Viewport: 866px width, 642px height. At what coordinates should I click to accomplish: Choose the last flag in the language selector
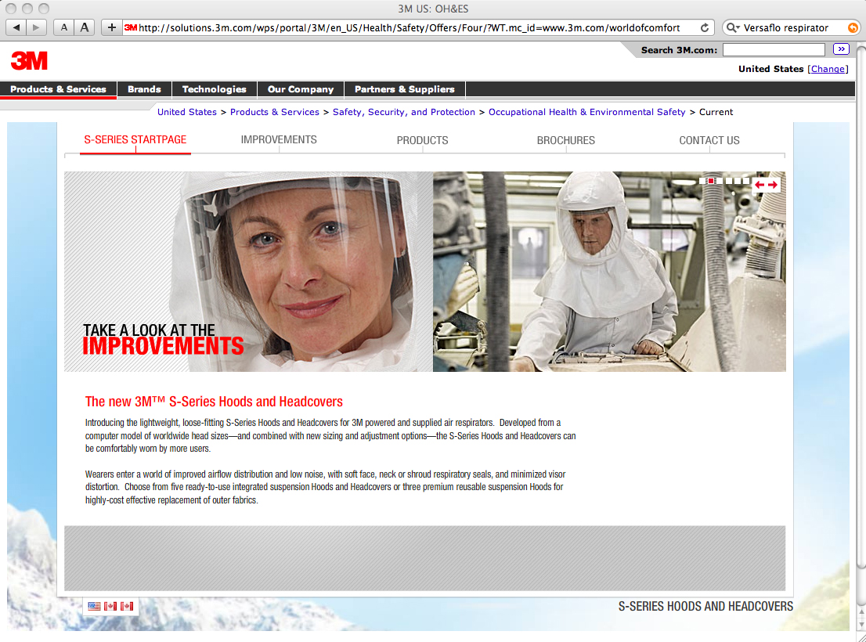pos(127,606)
